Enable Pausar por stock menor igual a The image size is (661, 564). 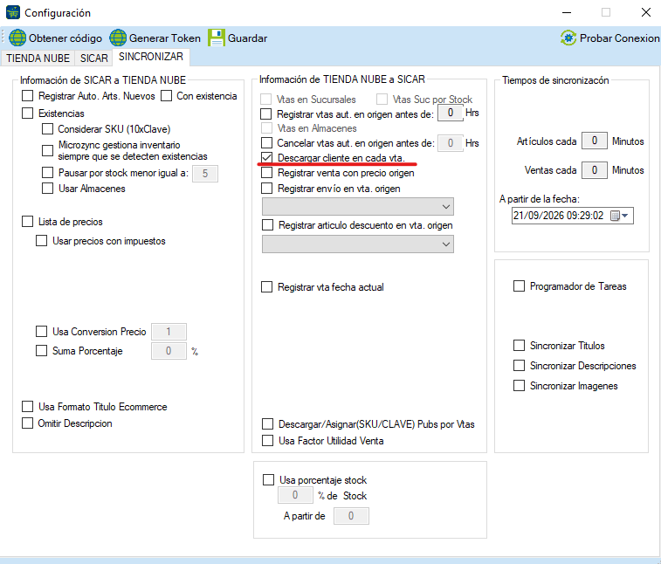[48, 172]
